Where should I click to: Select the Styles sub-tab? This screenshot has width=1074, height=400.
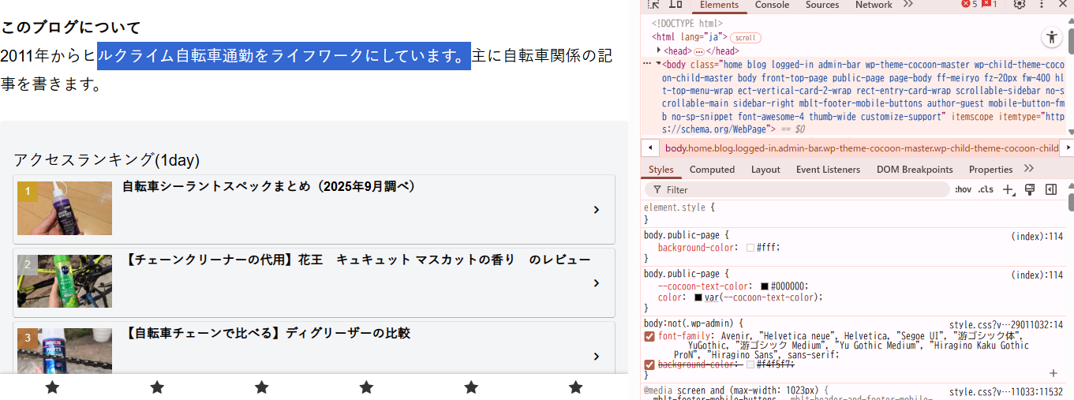(x=661, y=169)
